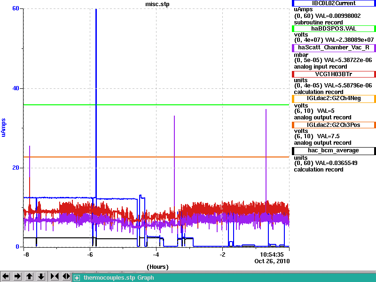Viewport: 376px width, 282px height.
Task: Pan the graph right with the arrow button
Action: 17,276
